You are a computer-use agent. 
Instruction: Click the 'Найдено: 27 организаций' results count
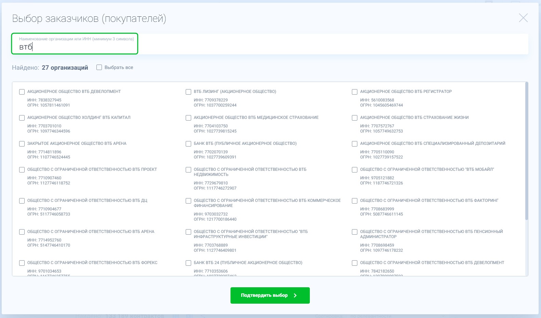(x=50, y=68)
